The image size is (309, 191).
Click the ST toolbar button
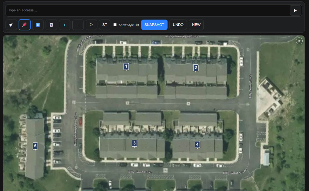[105, 25]
